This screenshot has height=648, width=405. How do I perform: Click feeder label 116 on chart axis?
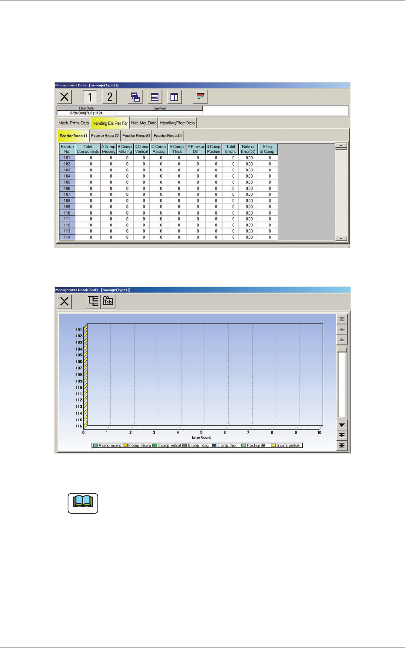pyautogui.click(x=79, y=426)
